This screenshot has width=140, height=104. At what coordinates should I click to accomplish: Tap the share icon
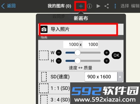pos(106,6)
